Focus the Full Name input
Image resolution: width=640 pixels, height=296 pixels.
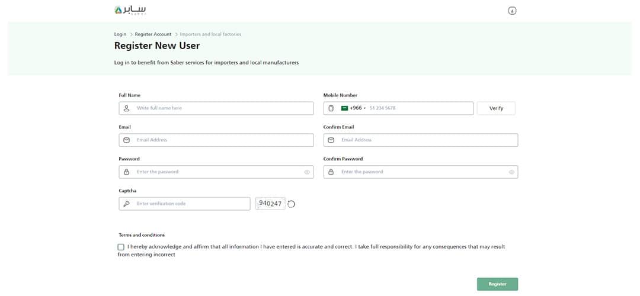(216, 108)
